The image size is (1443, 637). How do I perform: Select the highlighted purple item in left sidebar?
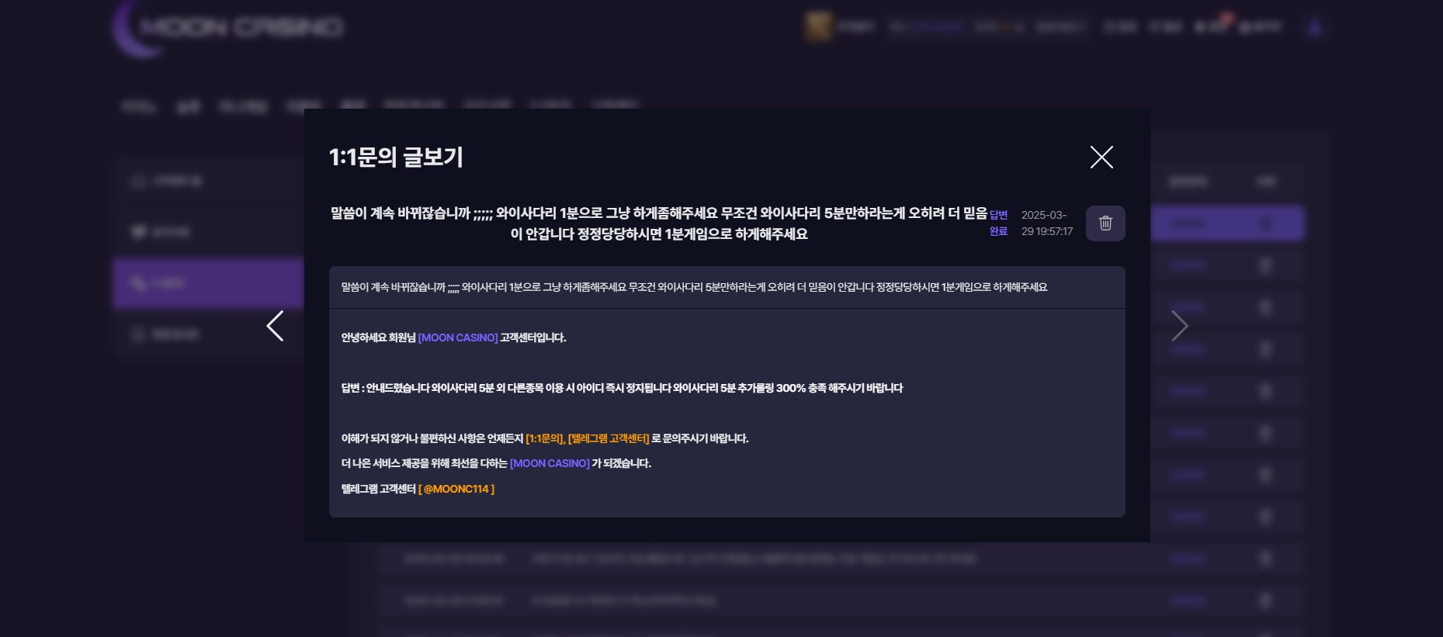(x=207, y=284)
